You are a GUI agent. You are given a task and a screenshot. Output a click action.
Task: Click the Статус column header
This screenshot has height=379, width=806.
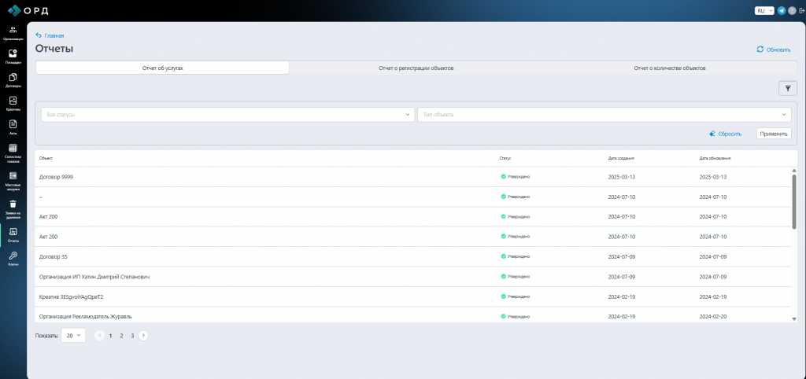505,158
